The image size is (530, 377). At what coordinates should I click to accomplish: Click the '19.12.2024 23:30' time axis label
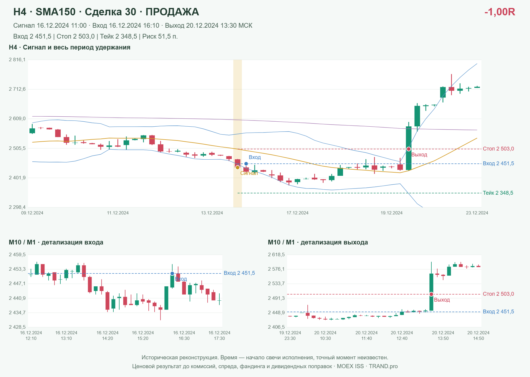tap(290, 335)
